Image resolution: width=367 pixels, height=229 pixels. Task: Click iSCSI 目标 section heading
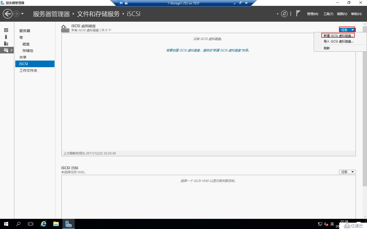(x=70, y=168)
